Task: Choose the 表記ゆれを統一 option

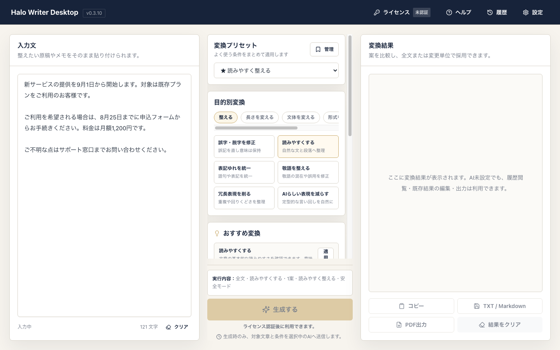Action: coord(244,172)
